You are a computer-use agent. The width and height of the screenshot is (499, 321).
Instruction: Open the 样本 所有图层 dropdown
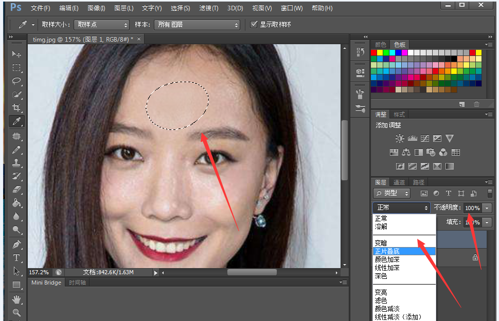[x=199, y=25]
